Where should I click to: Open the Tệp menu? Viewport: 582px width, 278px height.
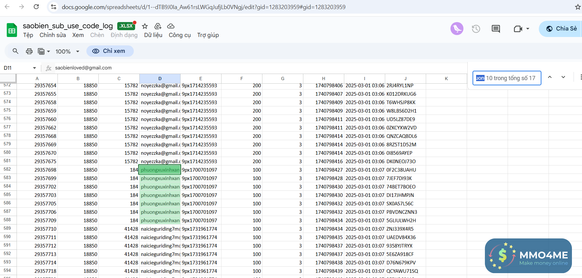point(28,35)
